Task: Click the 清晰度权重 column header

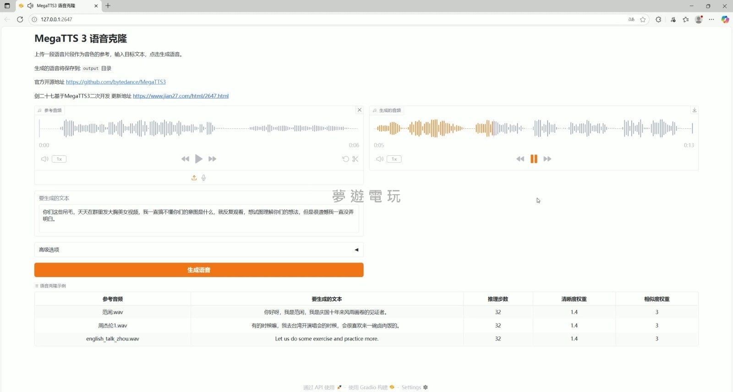Action: click(574, 299)
